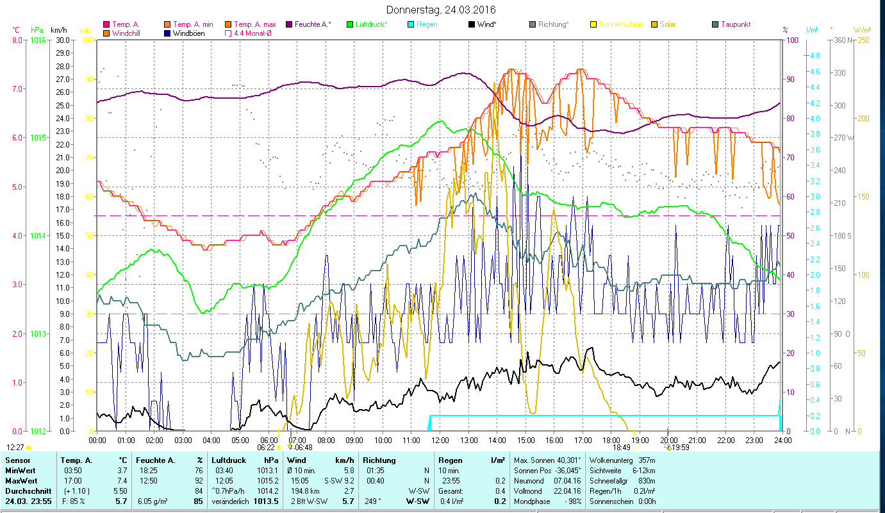Viewport: 885px width, 513px height.
Task: Click the Sonnenschein 0:00h entry
Action: 622,501
